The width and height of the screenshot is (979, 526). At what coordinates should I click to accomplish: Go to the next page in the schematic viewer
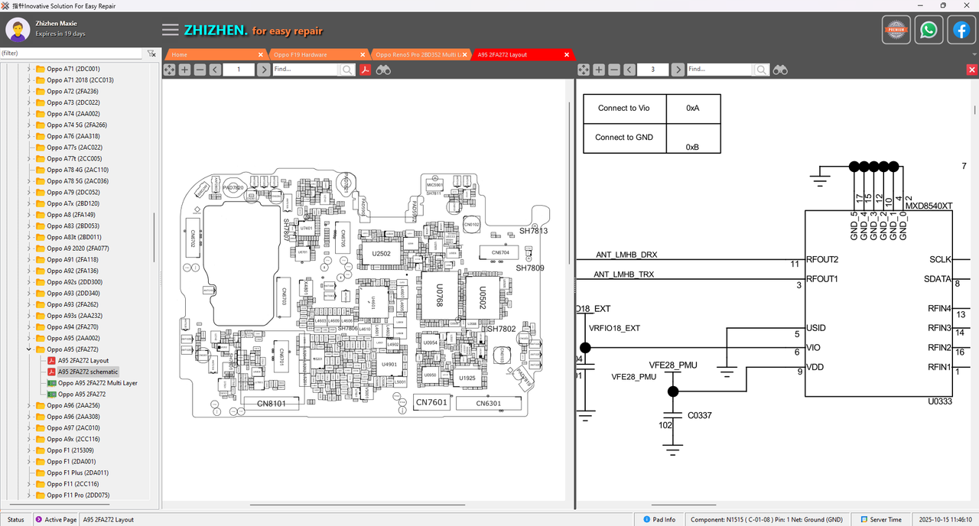678,70
